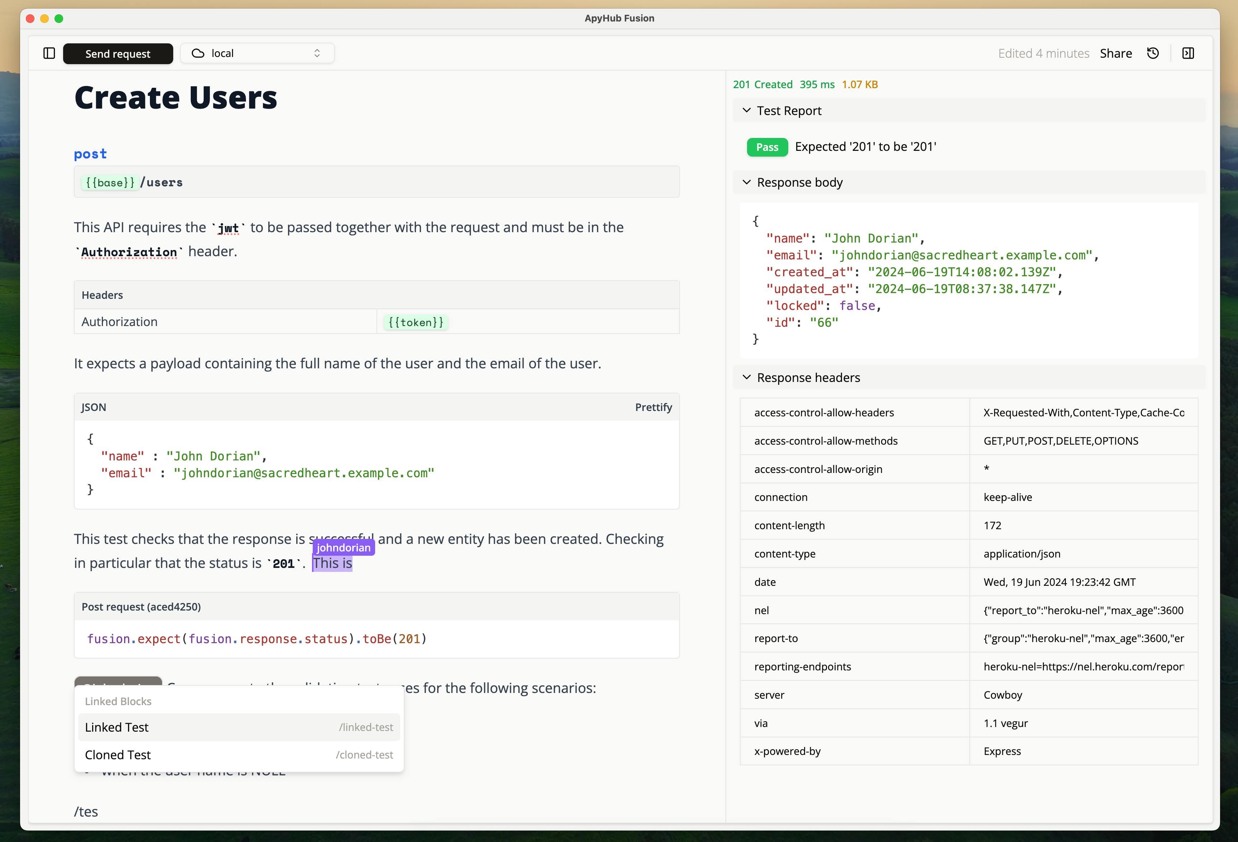Click the Share button
This screenshot has height=842, width=1238.
[1115, 53]
